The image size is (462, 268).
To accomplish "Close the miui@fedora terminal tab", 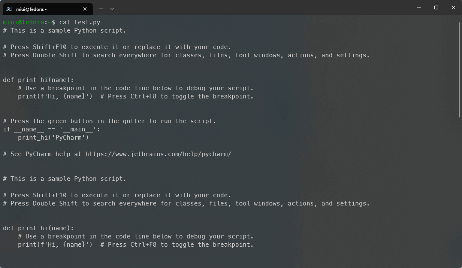I will [x=85, y=9].
